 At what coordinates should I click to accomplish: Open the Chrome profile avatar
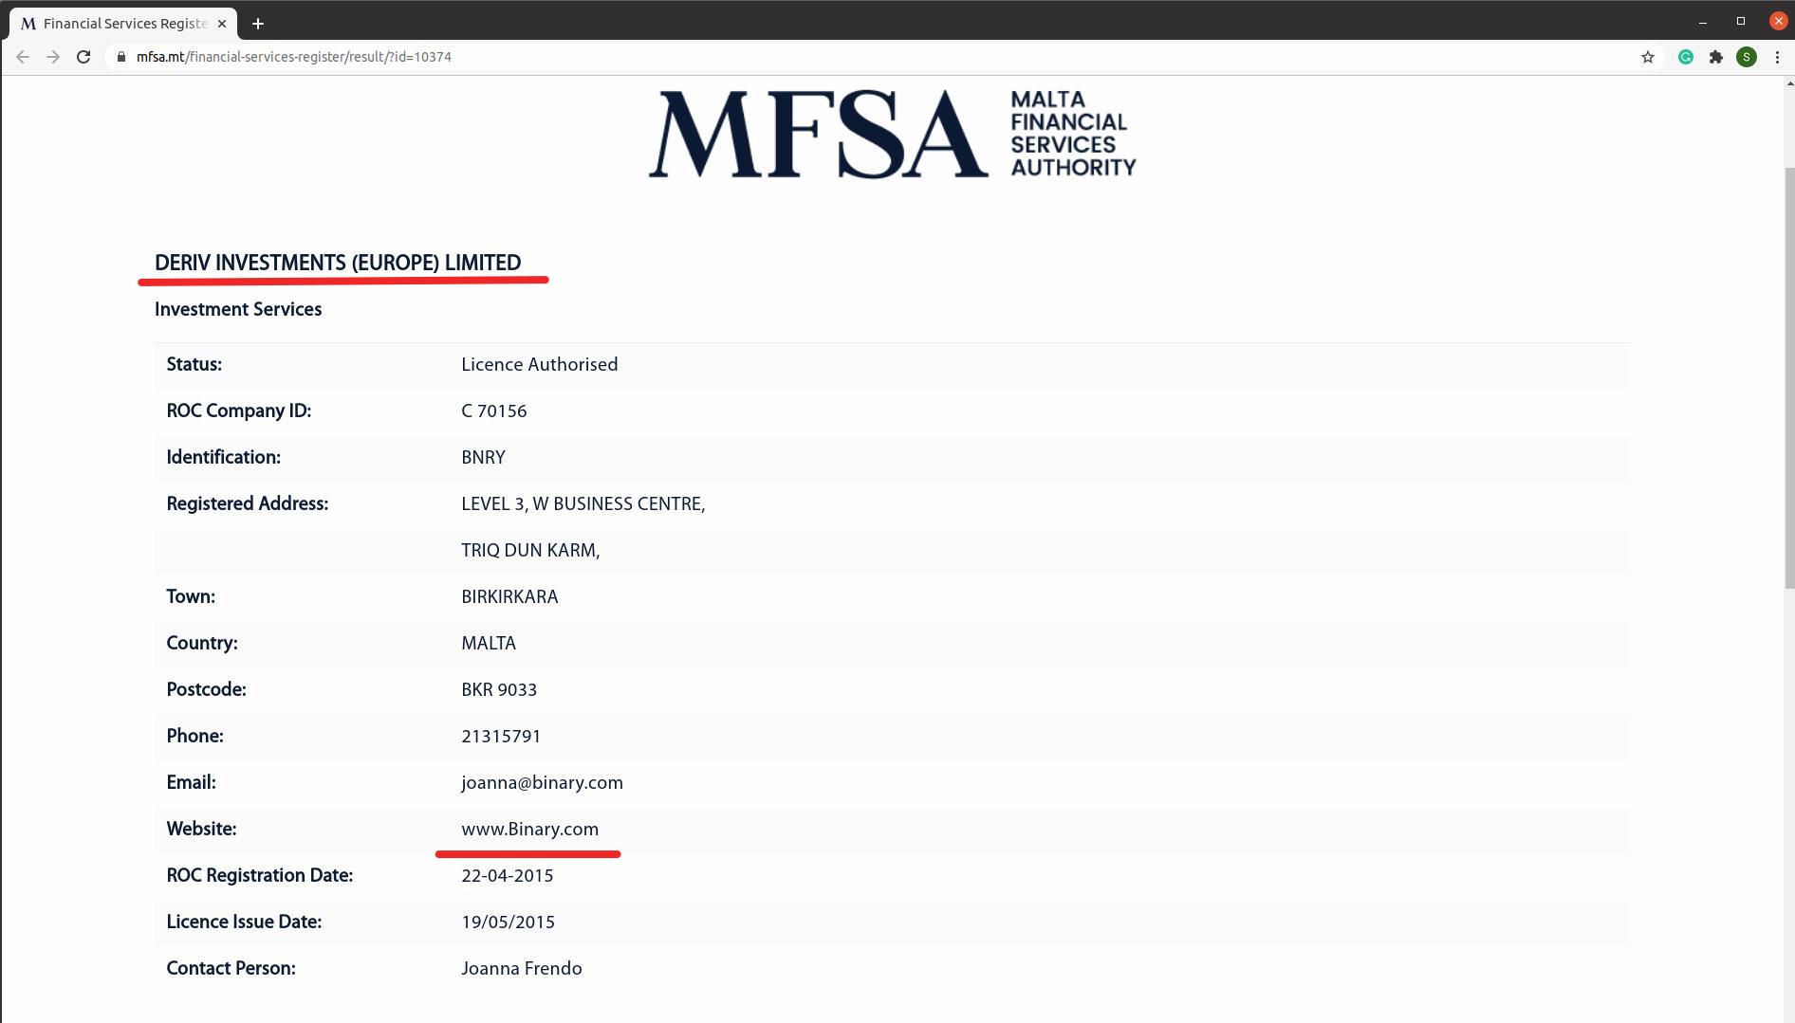1747,57
